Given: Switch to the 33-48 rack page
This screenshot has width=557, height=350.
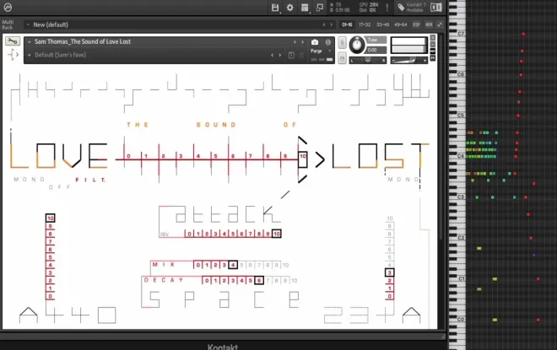Looking at the screenshot, I should tap(382, 24).
